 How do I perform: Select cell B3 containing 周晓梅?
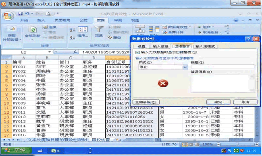tap(47, 71)
